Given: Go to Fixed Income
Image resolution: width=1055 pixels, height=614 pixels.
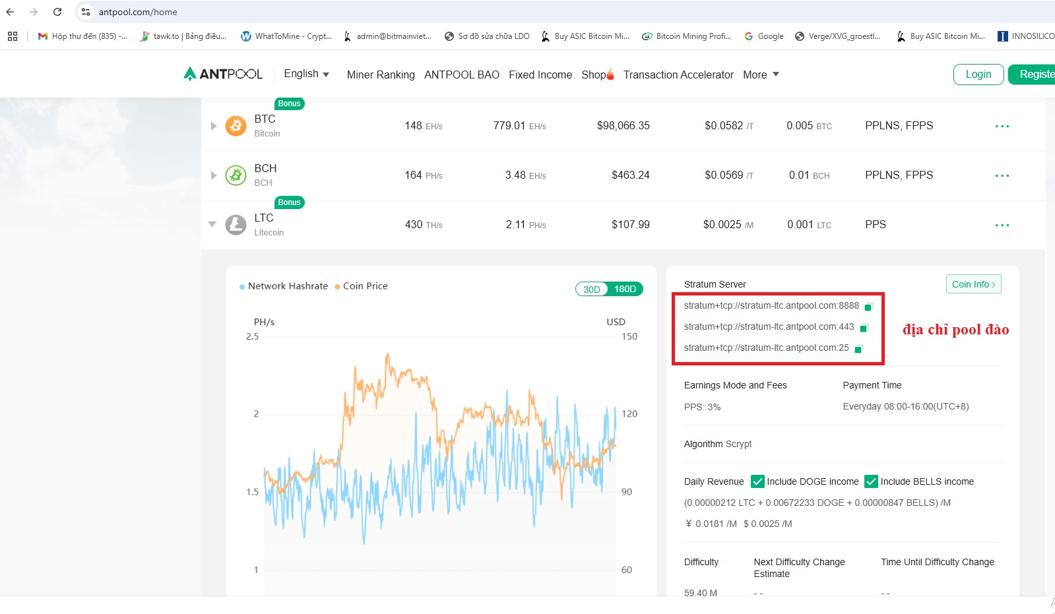Looking at the screenshot, I should pyautogui.click(x=540, y=75).
